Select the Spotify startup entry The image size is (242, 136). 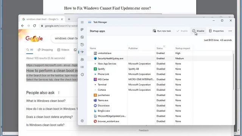click(x=160, y=69)
